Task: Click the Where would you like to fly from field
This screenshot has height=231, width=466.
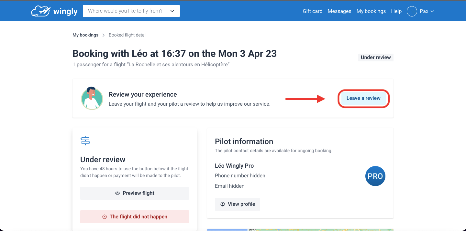Action: tap(131, 11)
